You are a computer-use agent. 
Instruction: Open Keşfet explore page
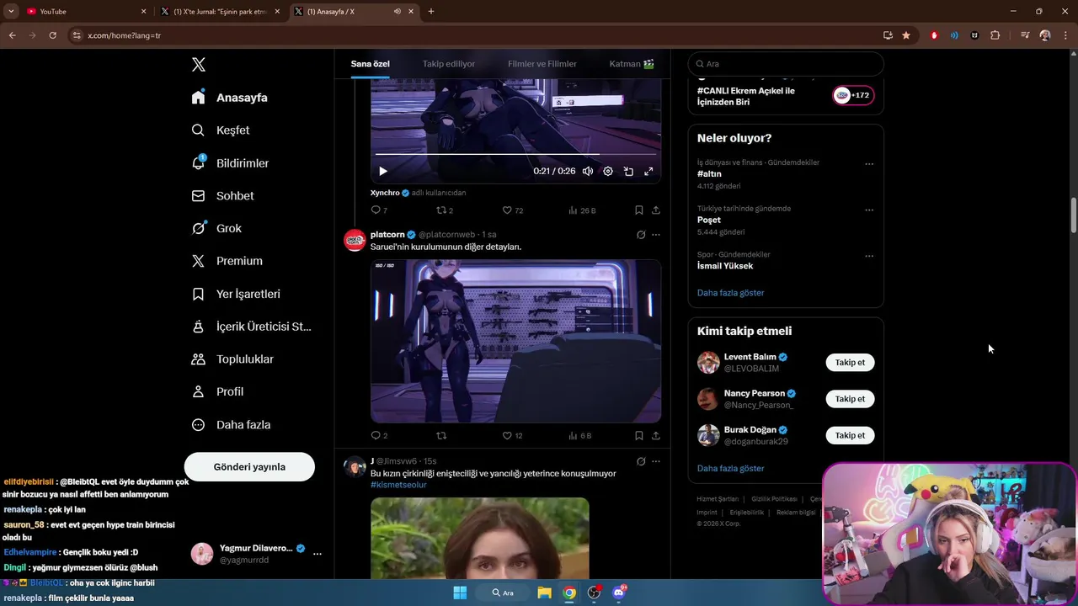(221, 130)
